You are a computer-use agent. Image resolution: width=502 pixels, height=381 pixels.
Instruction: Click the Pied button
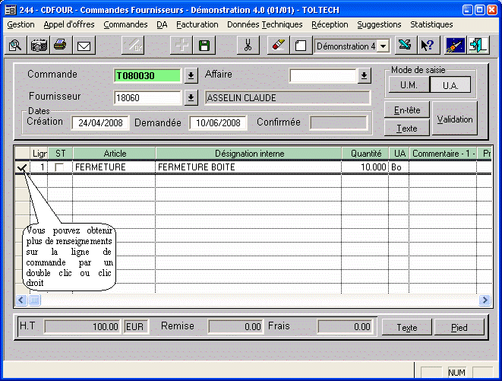coord(459,328)
